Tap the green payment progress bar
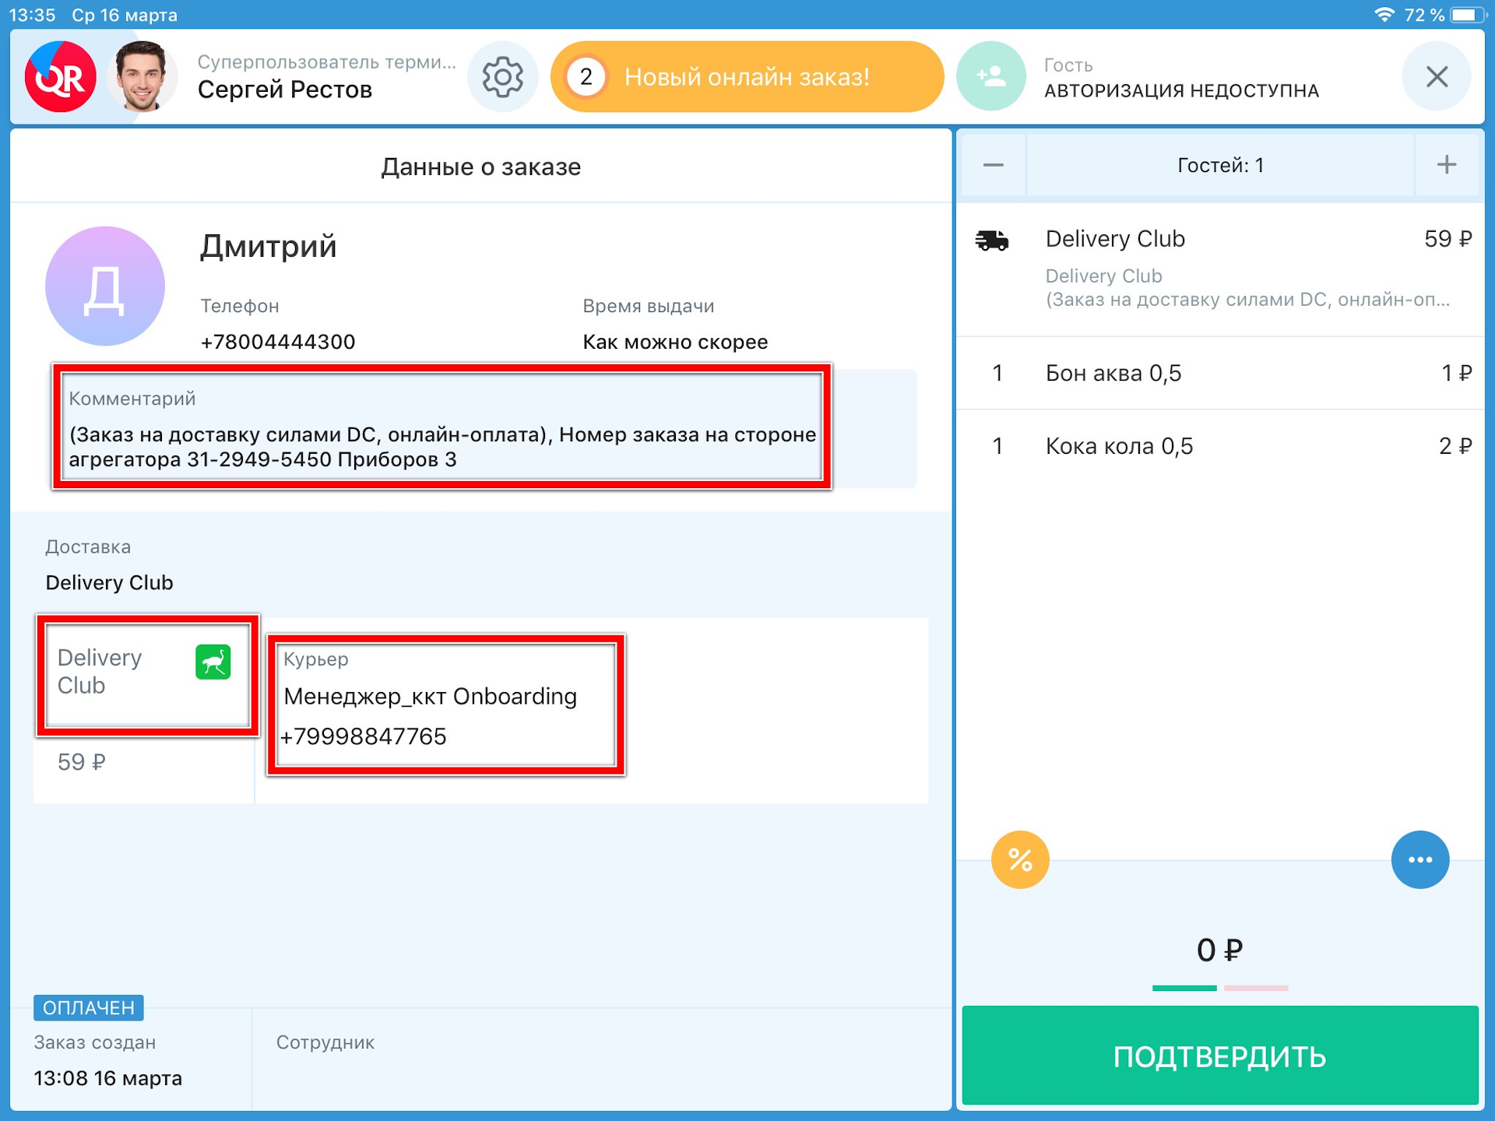Image resolution: width=1495 pixels, height=1121 pixels. tap(1184, 988)
